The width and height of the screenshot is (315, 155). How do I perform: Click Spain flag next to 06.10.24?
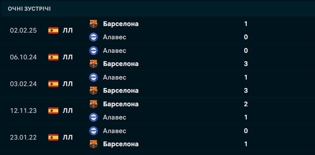tap(53, 57)
